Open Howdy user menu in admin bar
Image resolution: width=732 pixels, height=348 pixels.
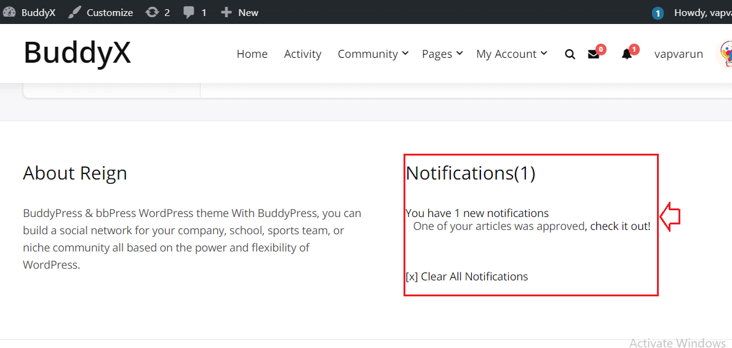[x=703, y=12]
